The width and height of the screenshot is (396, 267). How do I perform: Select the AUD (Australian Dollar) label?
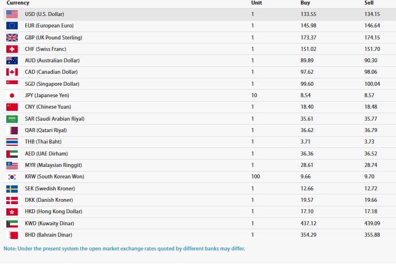click(52, 61)
